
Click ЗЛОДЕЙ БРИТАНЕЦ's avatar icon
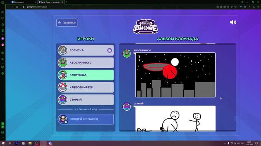[63, 119]
